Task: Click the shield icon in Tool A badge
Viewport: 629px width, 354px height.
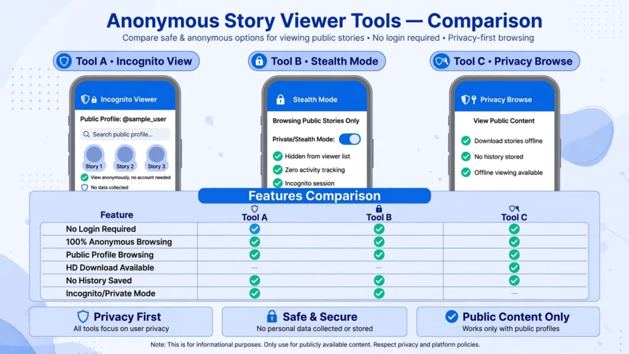Action: pyautogui.click(x=64, y=61)
